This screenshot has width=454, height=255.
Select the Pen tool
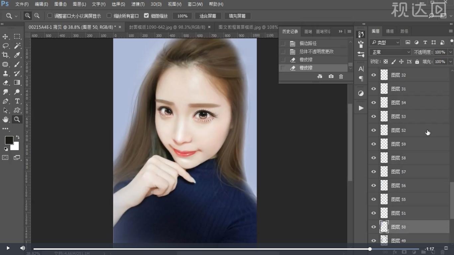(5, 101)
